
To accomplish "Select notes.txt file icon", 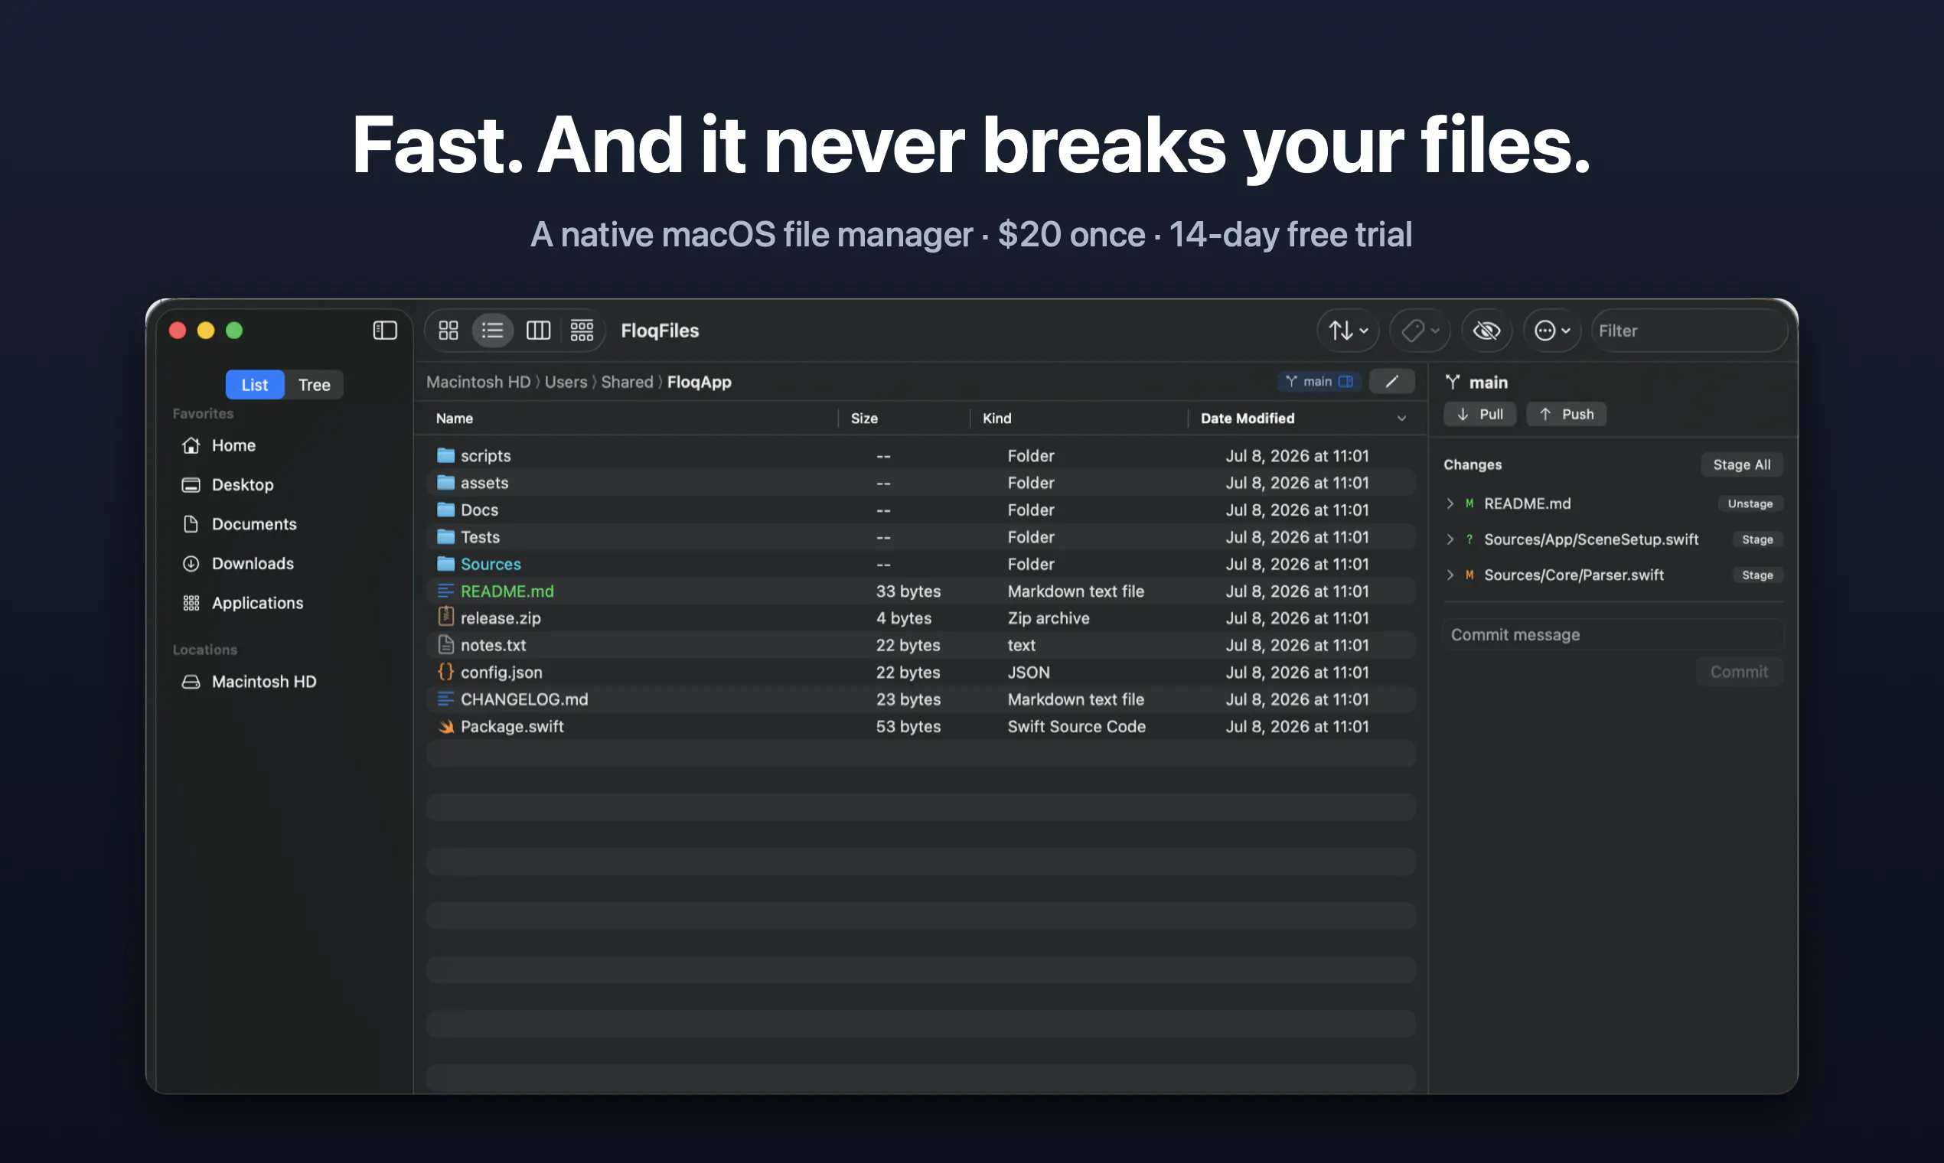I will pyautogui.click(x=446, y=645).
